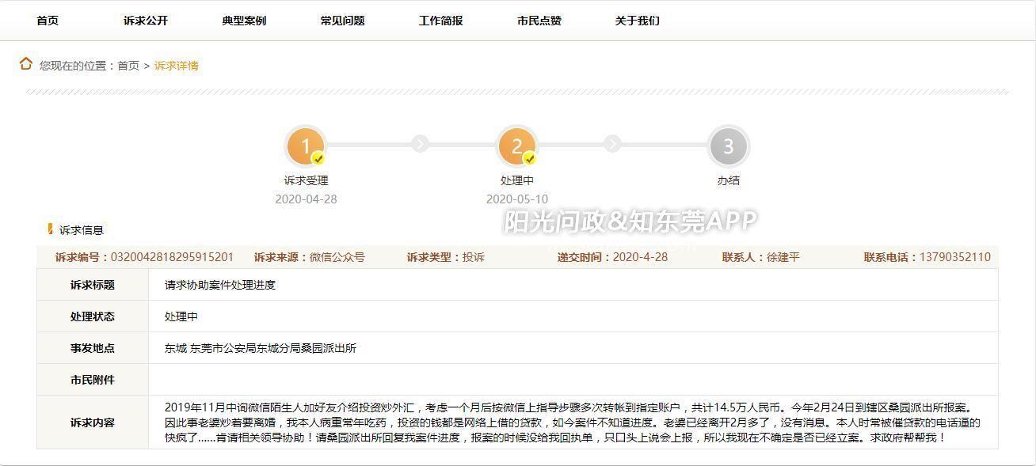1036x466 pixels.
Task: Click the date 2020-05-10 under step two
Action: tap(517, 199)
